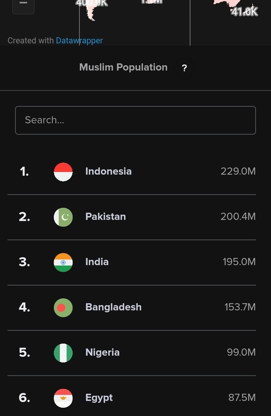Viewport: 271px width, 416px height.
Task: Click the 41.0K map label
Action: (x=244, y=11)
